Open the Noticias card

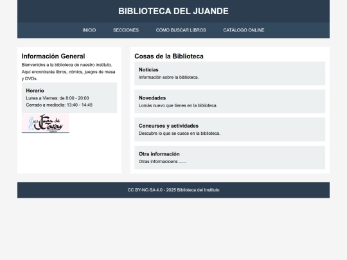229,73
